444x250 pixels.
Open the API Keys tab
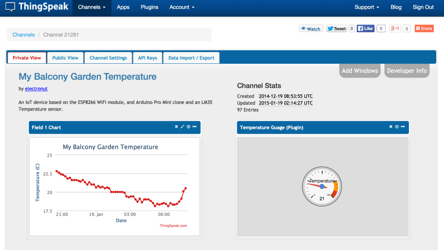pos(147,57)
